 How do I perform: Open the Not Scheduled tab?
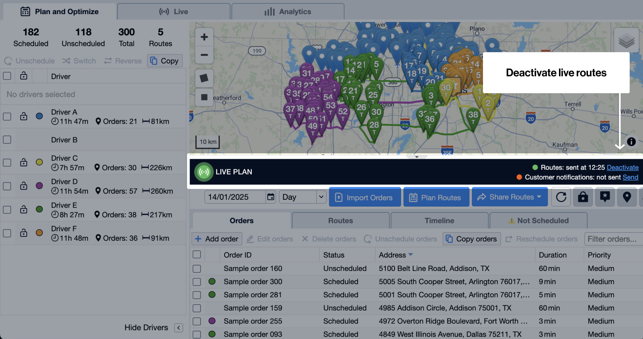[538, 221]
